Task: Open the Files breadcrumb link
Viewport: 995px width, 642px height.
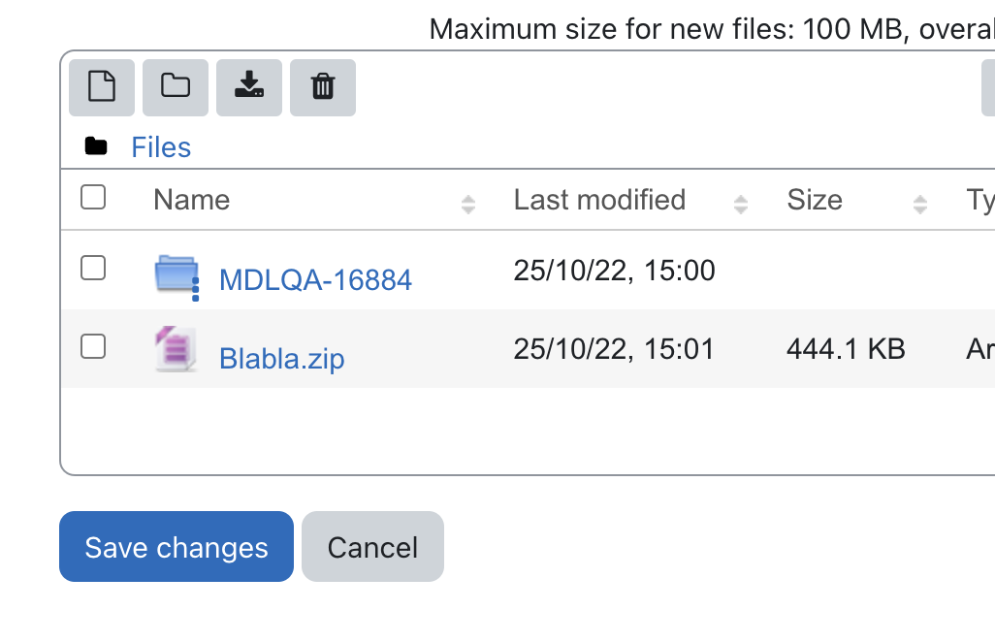Action: pyautogui.click(x=161, y=147)
